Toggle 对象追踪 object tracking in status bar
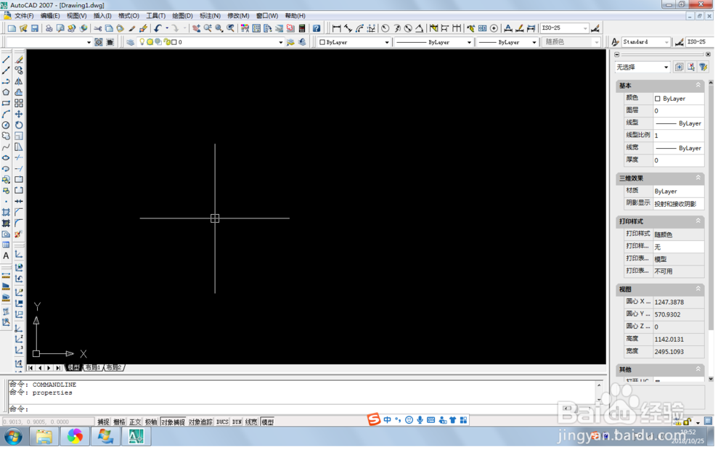Viewport: 726px width, 460px height. 200,422
